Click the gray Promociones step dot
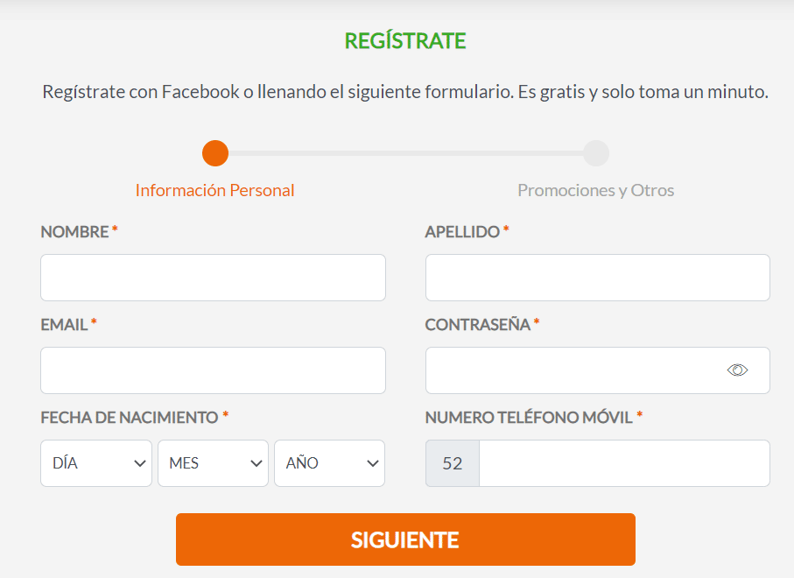 click(596, 152)
